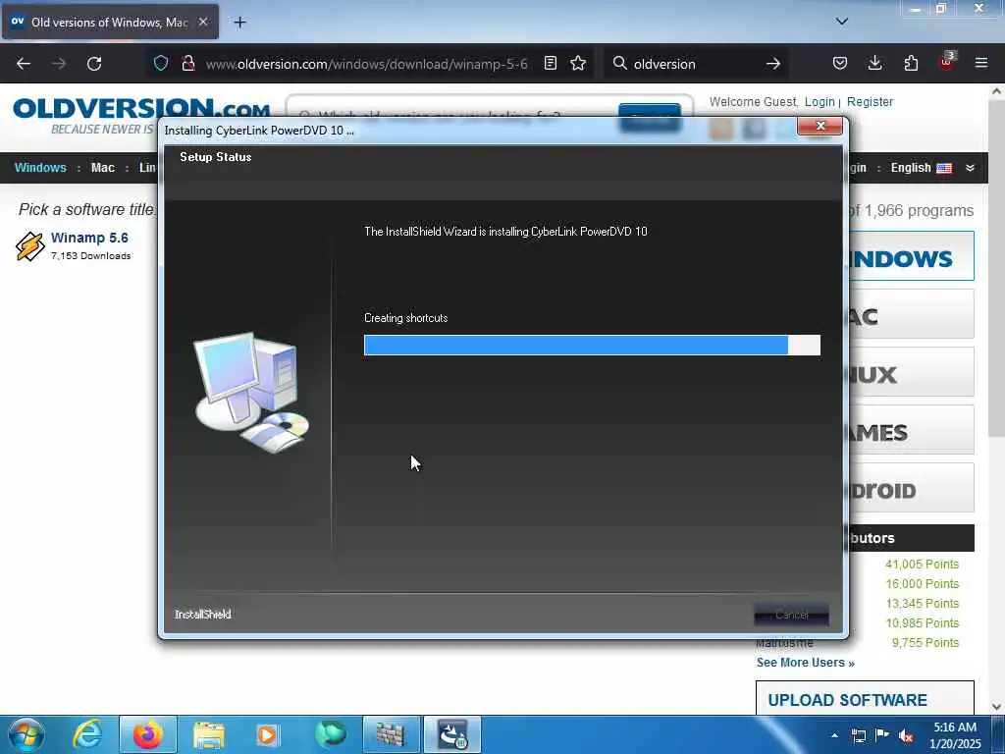Viewport: 1005px width, 754px height.
Task: Click the 9,755 Points entry
Action: [x=925, y=642]
